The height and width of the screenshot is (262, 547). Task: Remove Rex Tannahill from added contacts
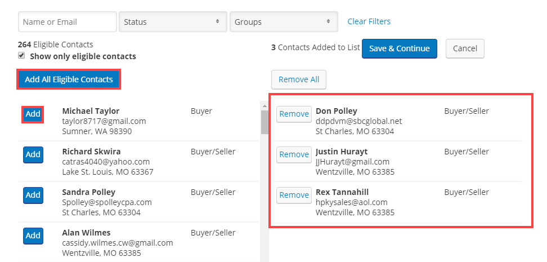click(294, 195)
